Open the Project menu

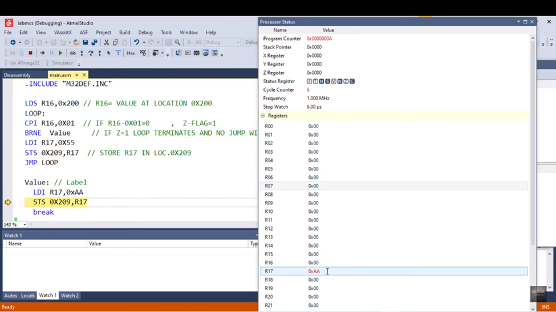(x=104, y=32)
